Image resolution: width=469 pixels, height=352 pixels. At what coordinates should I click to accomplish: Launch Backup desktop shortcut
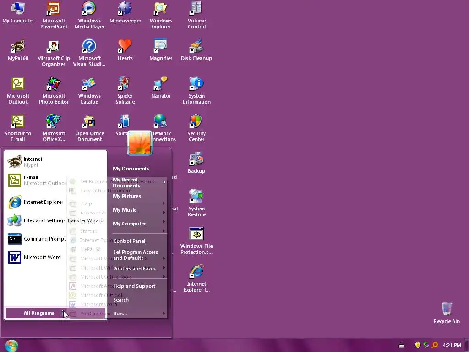[x=196, y=163]
